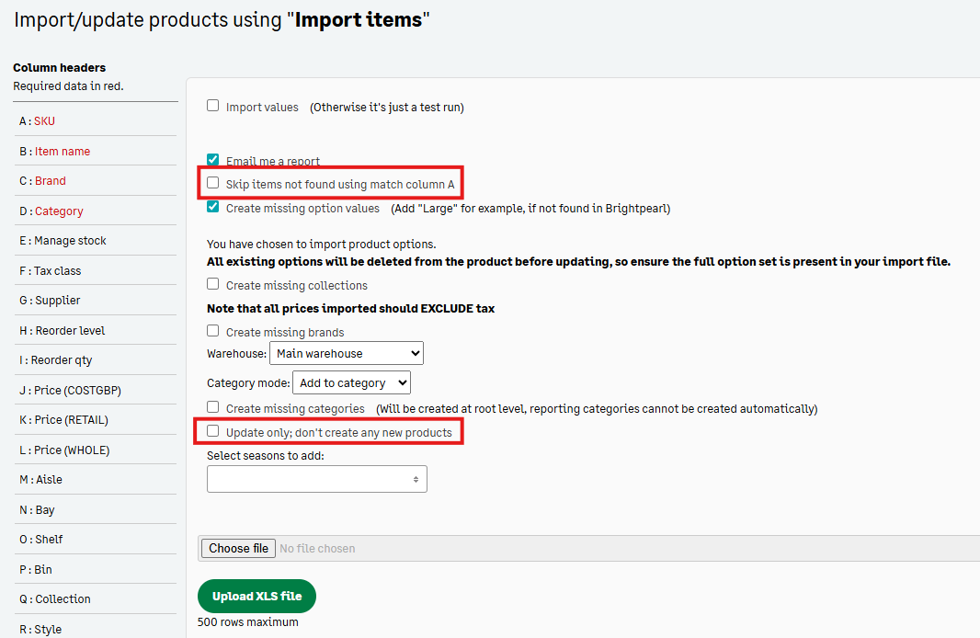Select column header R: Style
Screen dimensions: 980x638
40,629
